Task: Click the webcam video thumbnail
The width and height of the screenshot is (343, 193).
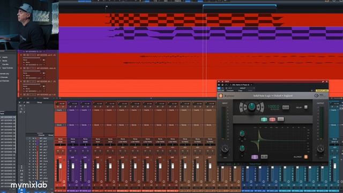Action: click(x=29, y=25)
